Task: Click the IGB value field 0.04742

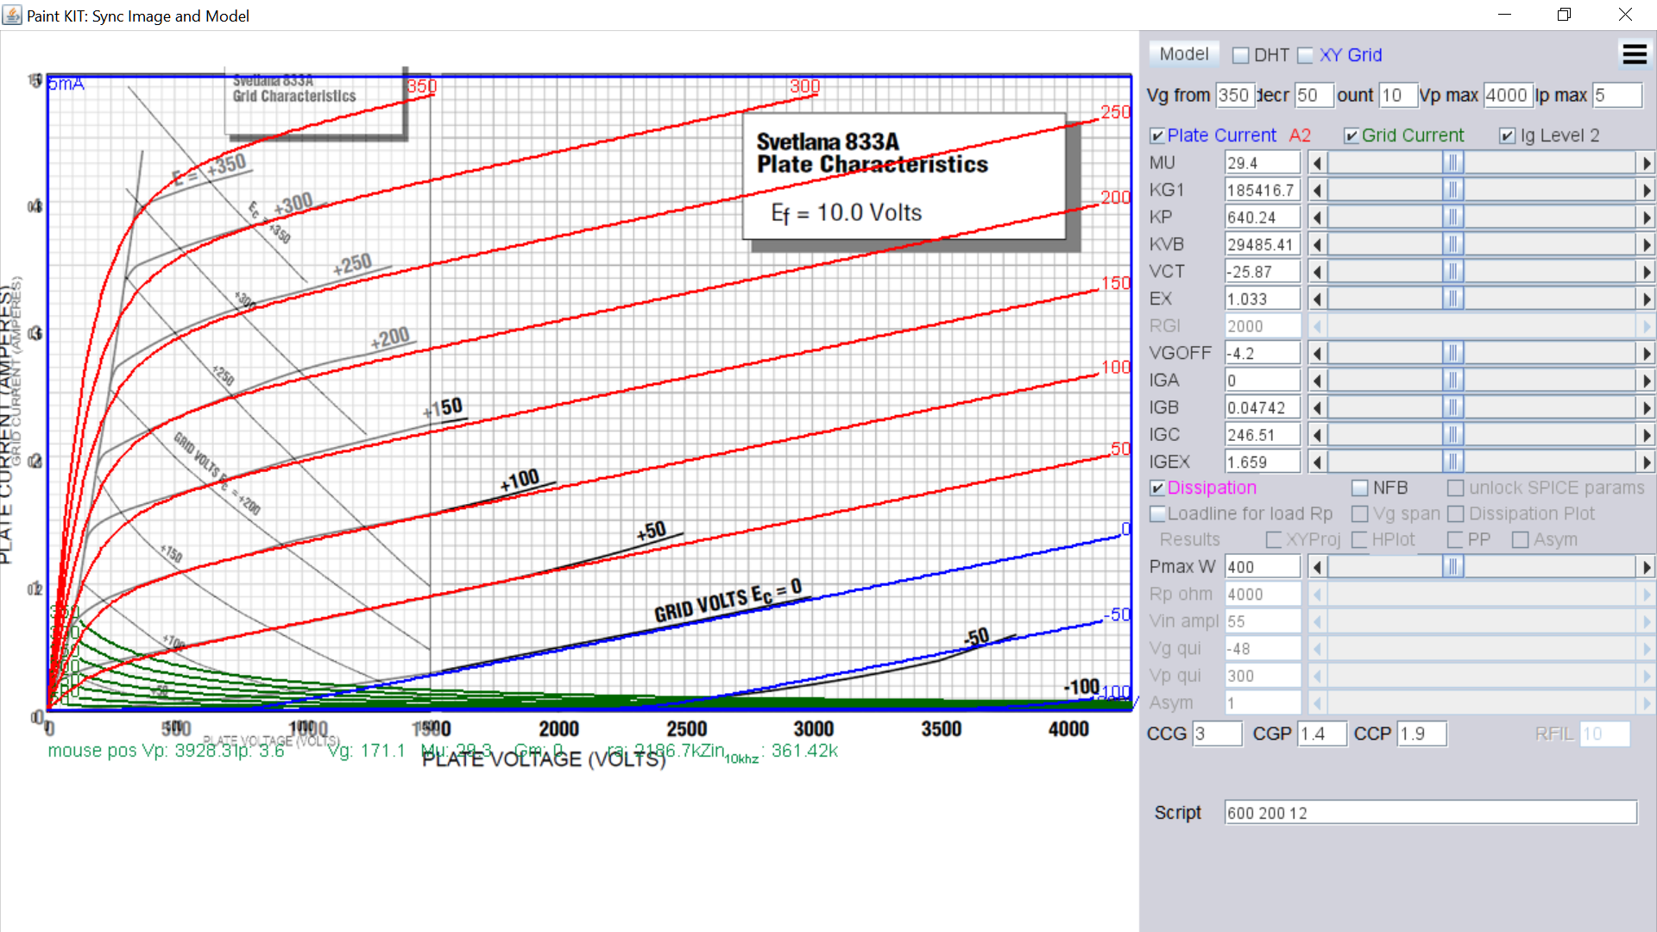Action: point(1263,408)
